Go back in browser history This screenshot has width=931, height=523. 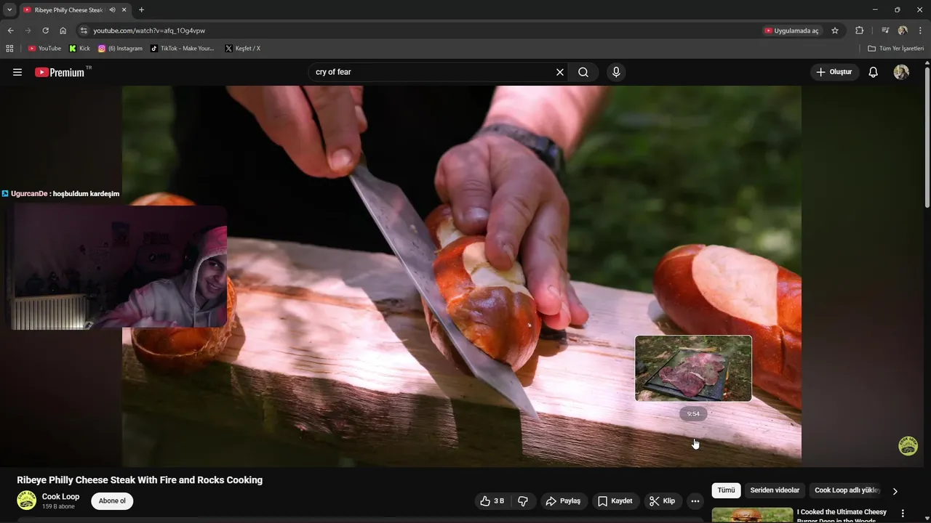(10, 31)
